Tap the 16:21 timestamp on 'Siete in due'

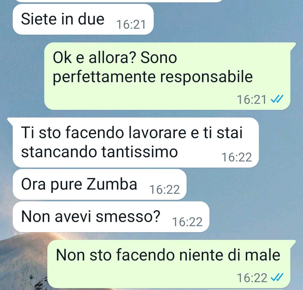pyautogui.click(x=131, y=25)
